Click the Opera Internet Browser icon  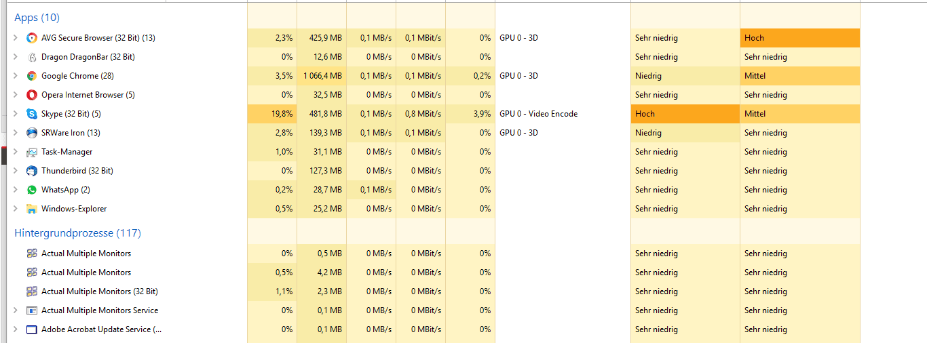click(x=31, y=95)
